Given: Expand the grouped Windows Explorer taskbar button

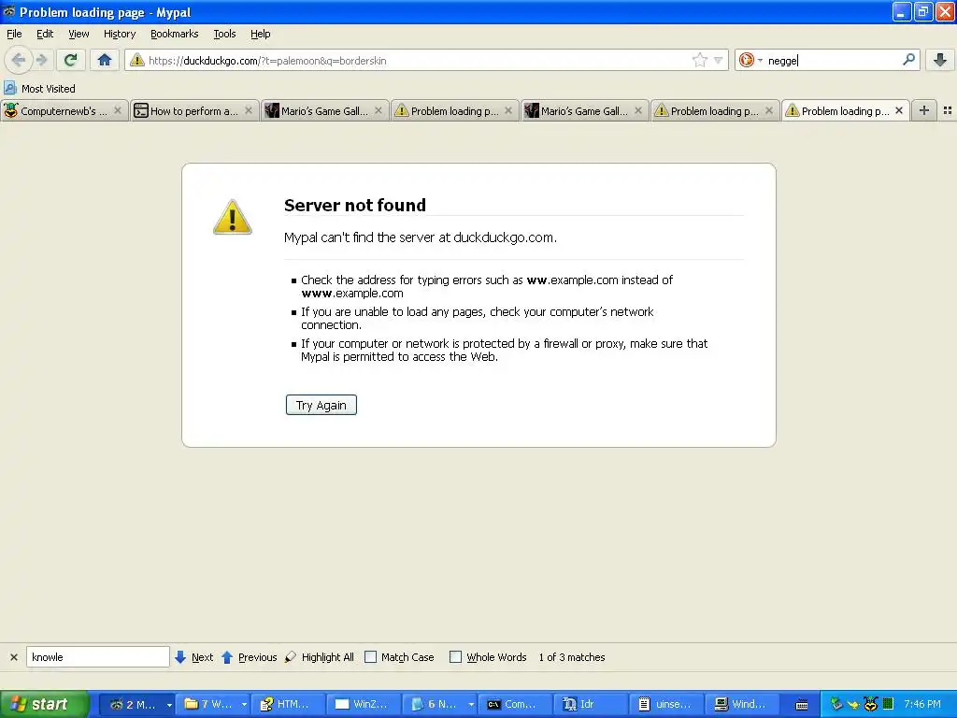Looking at the screenshot, I should 244,705.
